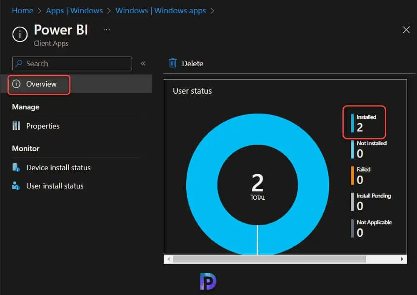Open Windows | Windows apps breadcrumb

tap(161, 11)
